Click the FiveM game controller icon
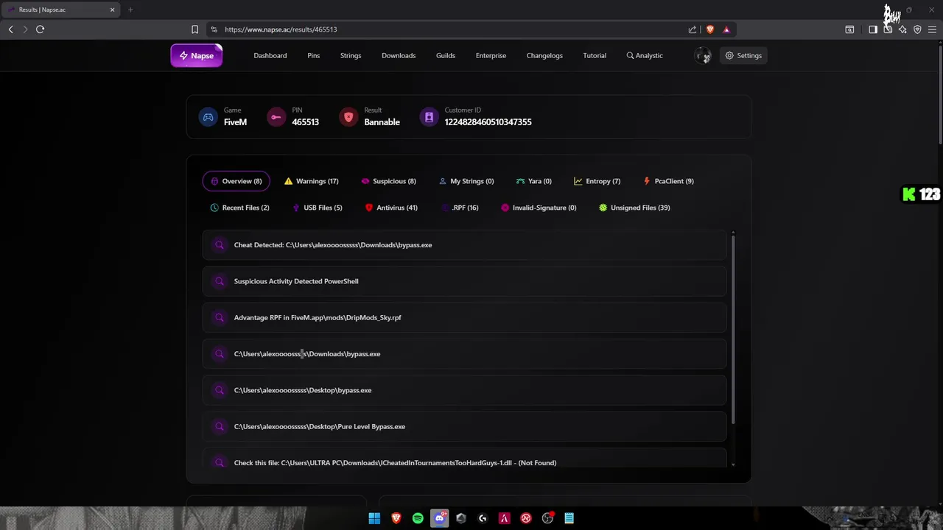 point(208,117)
